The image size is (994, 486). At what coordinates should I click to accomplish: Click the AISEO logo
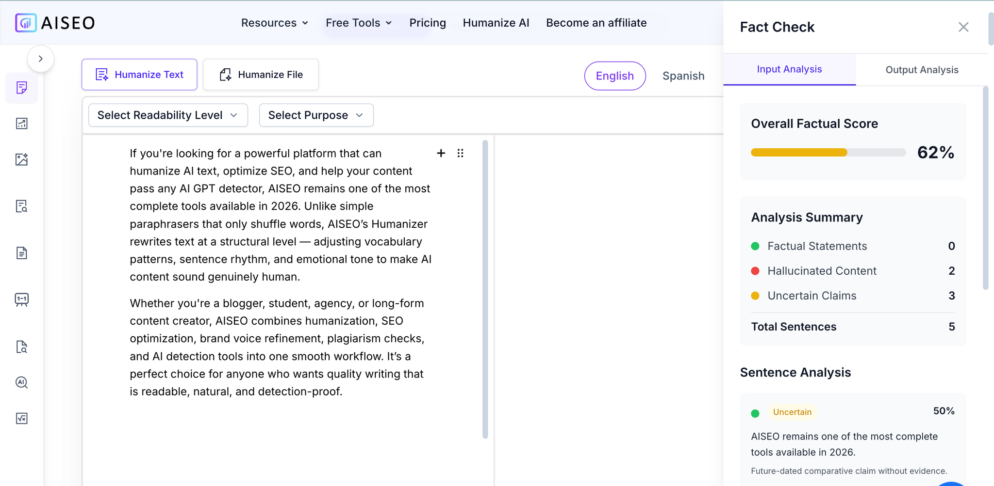pyautogui.click(x=55, y=23)
